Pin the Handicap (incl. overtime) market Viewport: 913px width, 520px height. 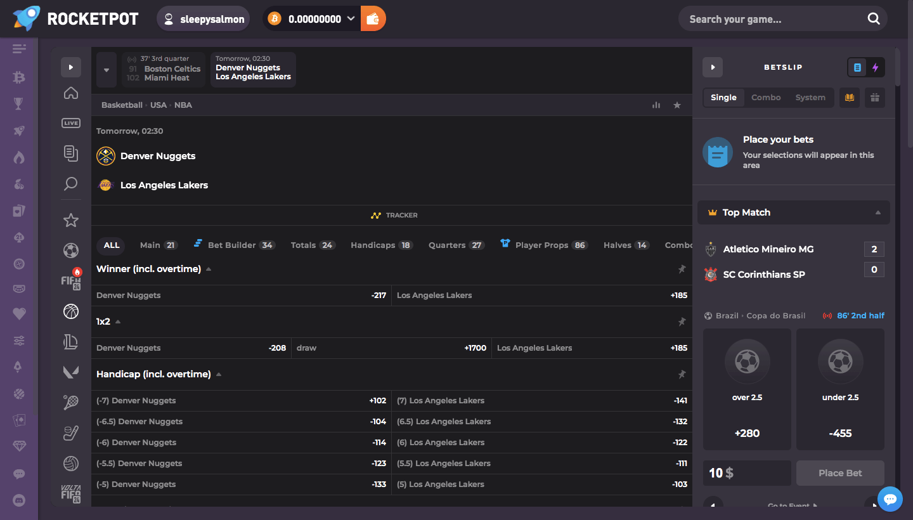click(x=682, y=375)
